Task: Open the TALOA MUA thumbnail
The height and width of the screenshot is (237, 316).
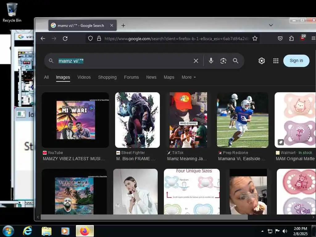Action: point(74,191)
